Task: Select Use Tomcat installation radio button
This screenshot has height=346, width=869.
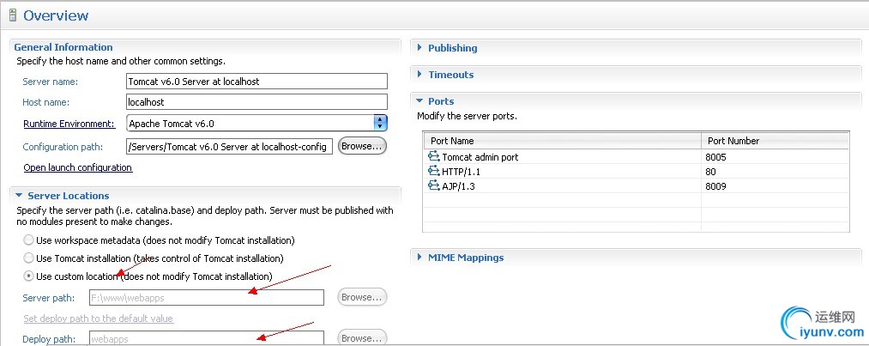Action: click(28, 258)
